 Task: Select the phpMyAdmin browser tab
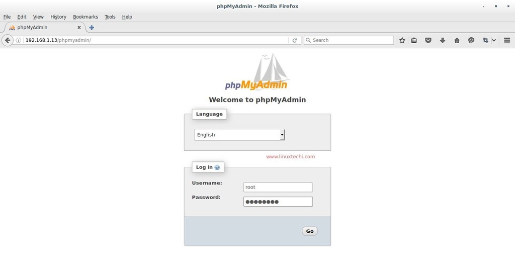44,28
